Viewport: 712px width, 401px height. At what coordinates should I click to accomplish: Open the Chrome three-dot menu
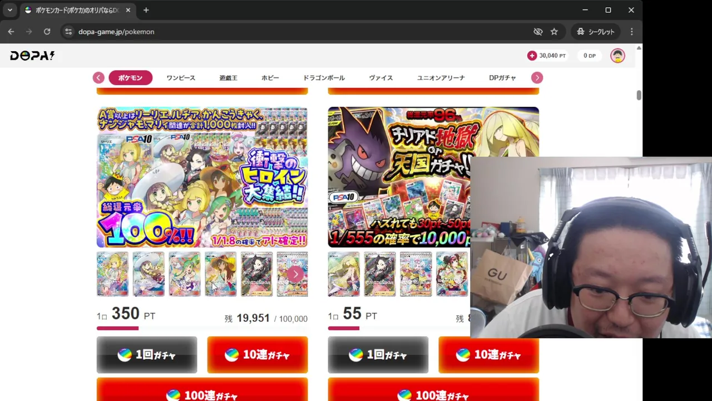point(631,32)
